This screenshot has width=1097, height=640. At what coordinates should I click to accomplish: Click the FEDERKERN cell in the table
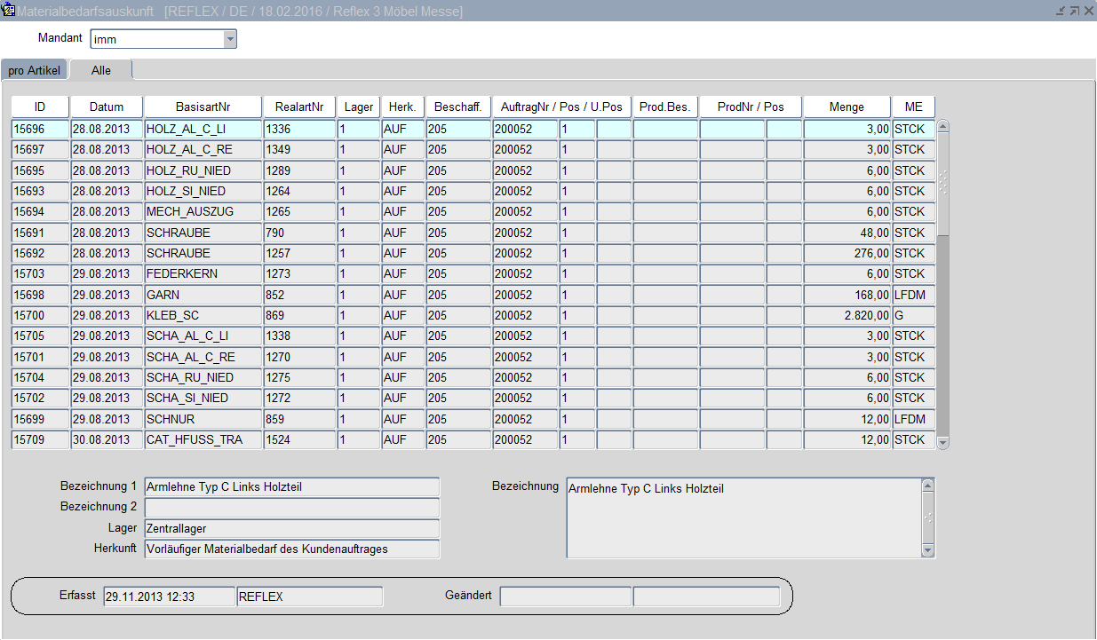click(203, 273)
